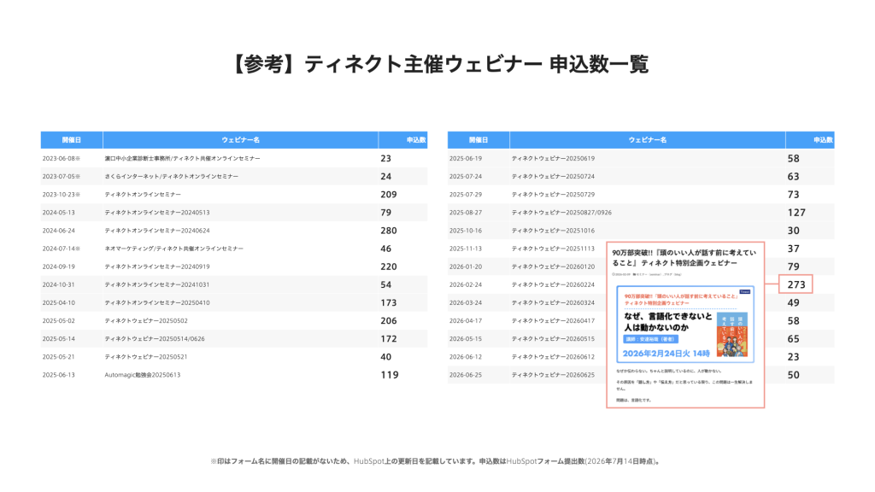Click the count 24 for 2023-07-05
This screenshot has height=492, width=875.
point(385,176)
